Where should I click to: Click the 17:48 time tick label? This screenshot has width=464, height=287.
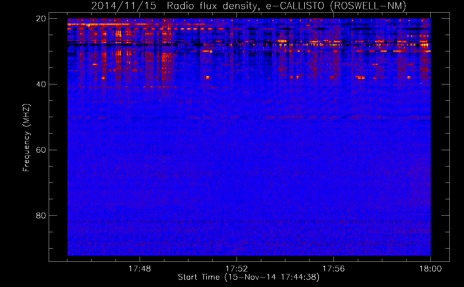coord(140,269)
